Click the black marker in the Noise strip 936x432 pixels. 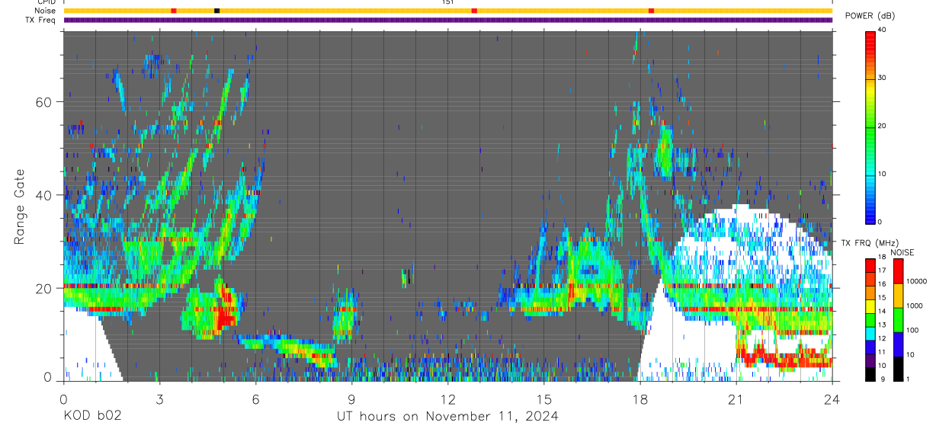[x=217, y=11]
